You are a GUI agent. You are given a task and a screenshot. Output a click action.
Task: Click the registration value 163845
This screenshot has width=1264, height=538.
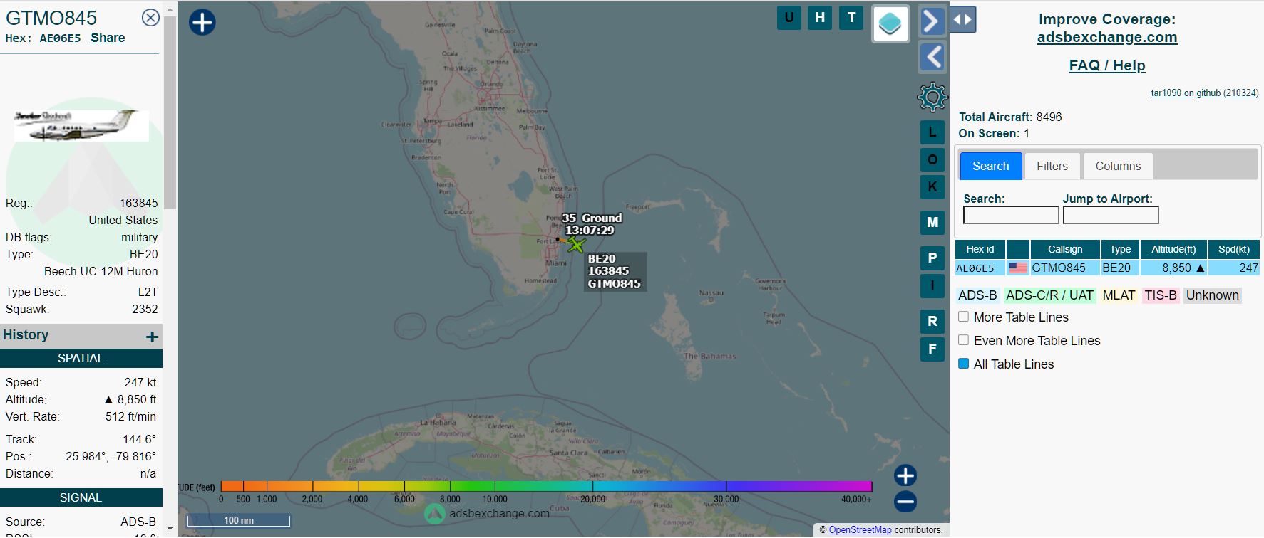138,203
